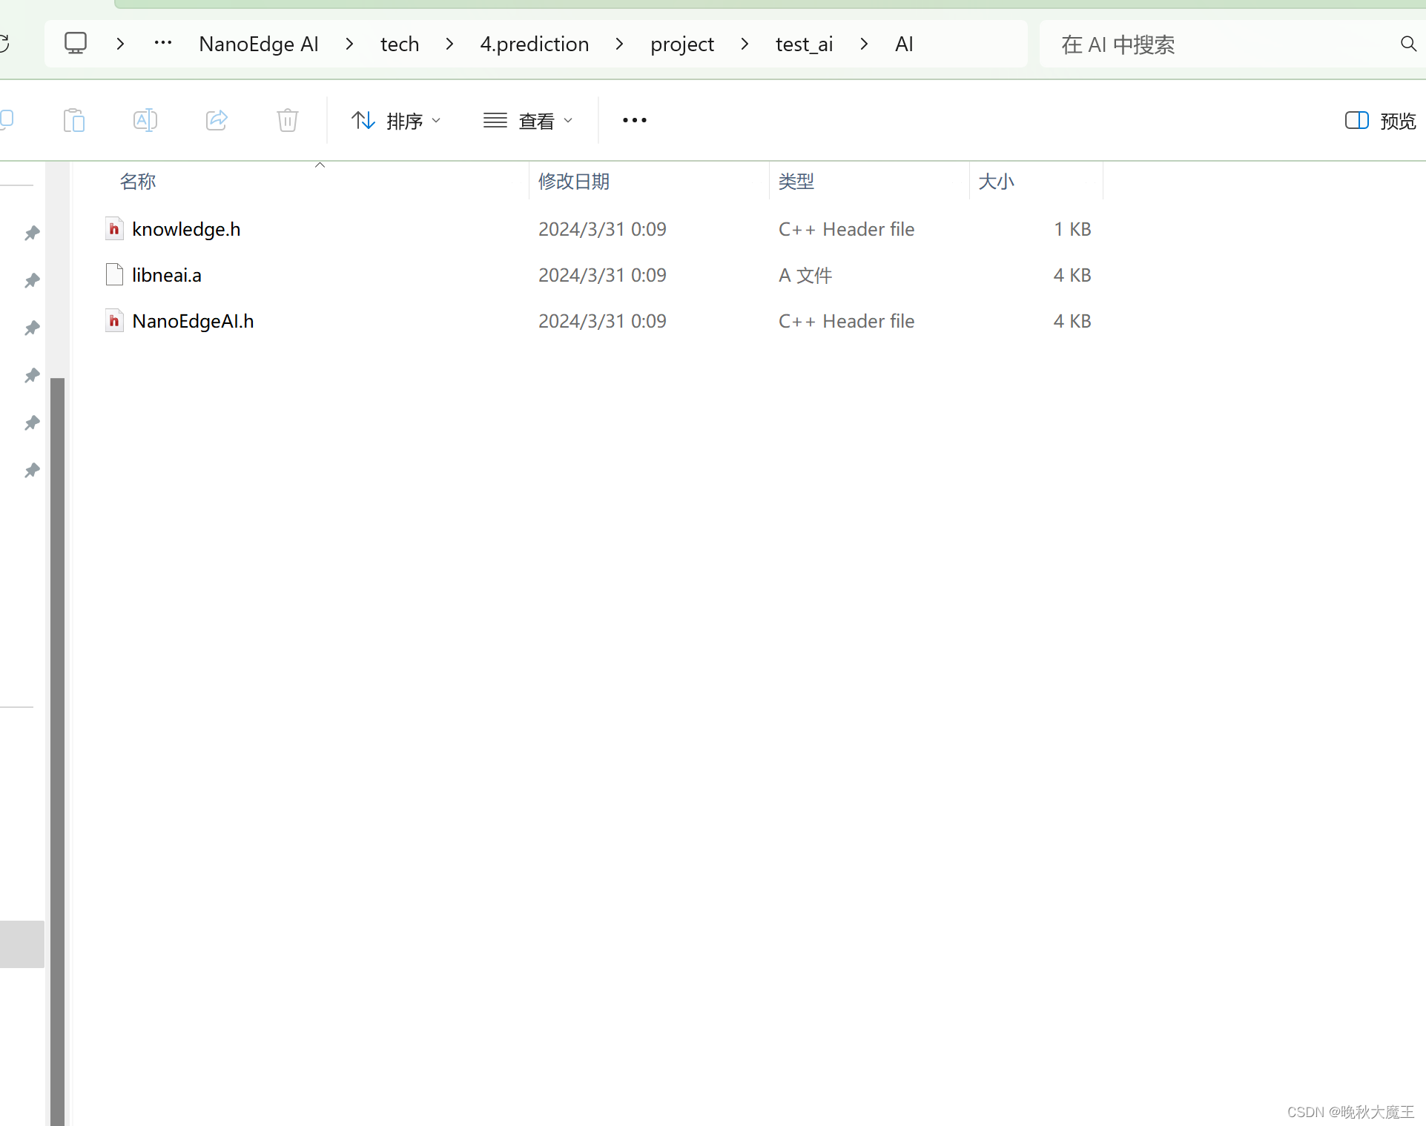Viewport: 1426px width, 1126px height.
Task: Open the 查看 view dropdown
Action: 528,121
